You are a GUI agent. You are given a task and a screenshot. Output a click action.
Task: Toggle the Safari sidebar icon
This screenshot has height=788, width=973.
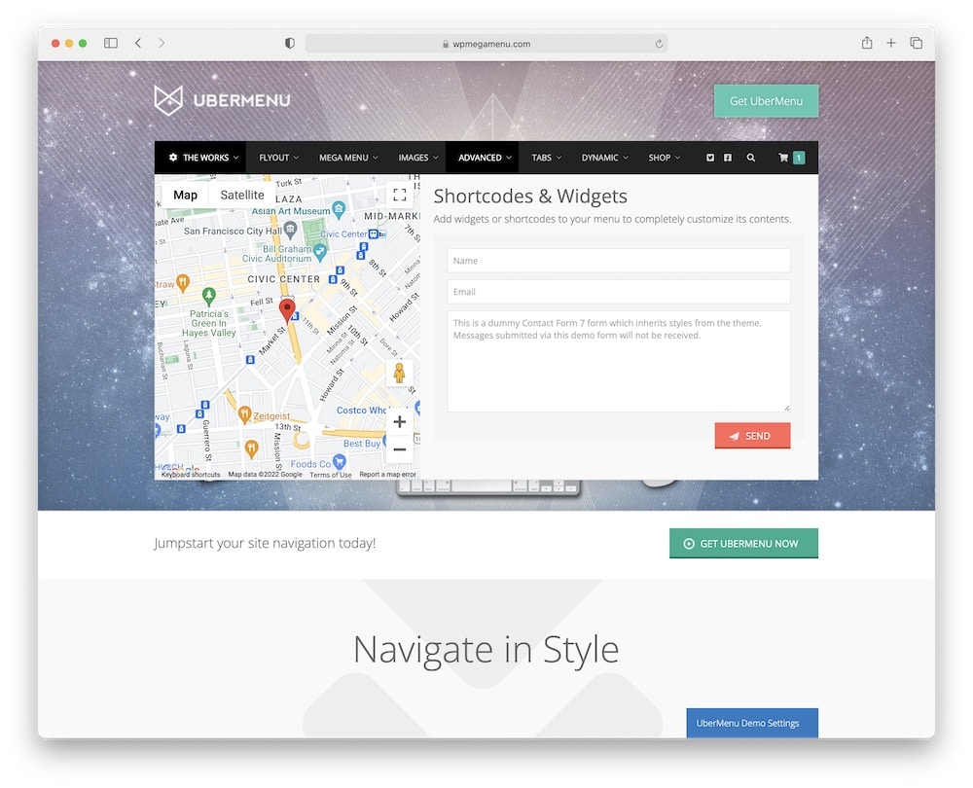click(x=111, y=43)
